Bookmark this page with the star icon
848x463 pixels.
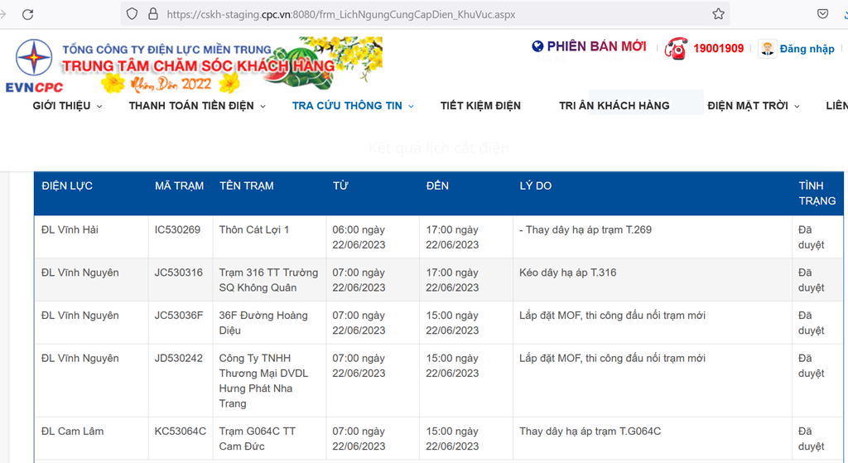718,14
